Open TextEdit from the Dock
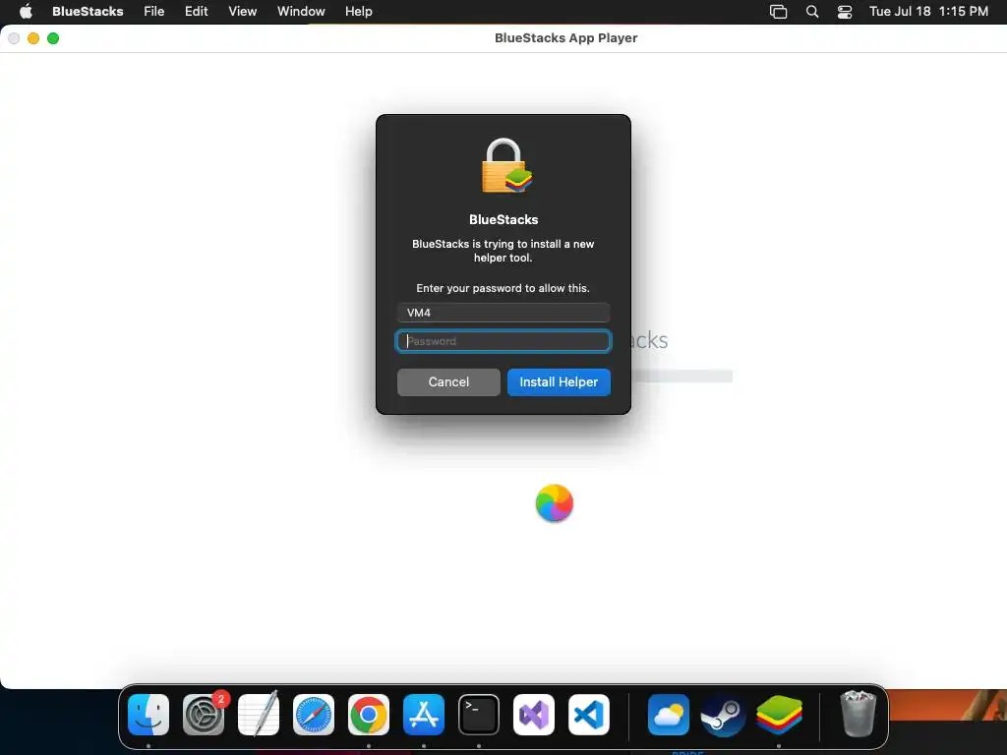The height and width of the screenshot is (755, 1007). pyautogui.click(x=259, y=715)
